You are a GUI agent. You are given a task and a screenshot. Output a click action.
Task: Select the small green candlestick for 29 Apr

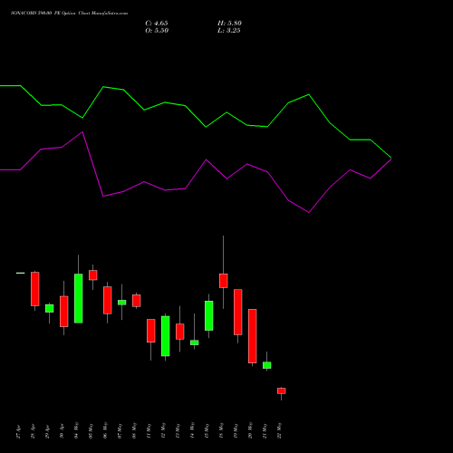(50, 308)
